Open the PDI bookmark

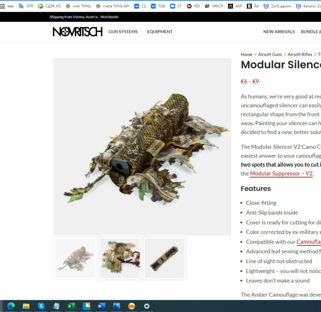tap(193, 6)
